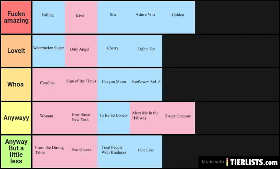This screenshot has width=280, height=169.
Task: Click the Watermelon Sugar tile
Action: [49, 51]
